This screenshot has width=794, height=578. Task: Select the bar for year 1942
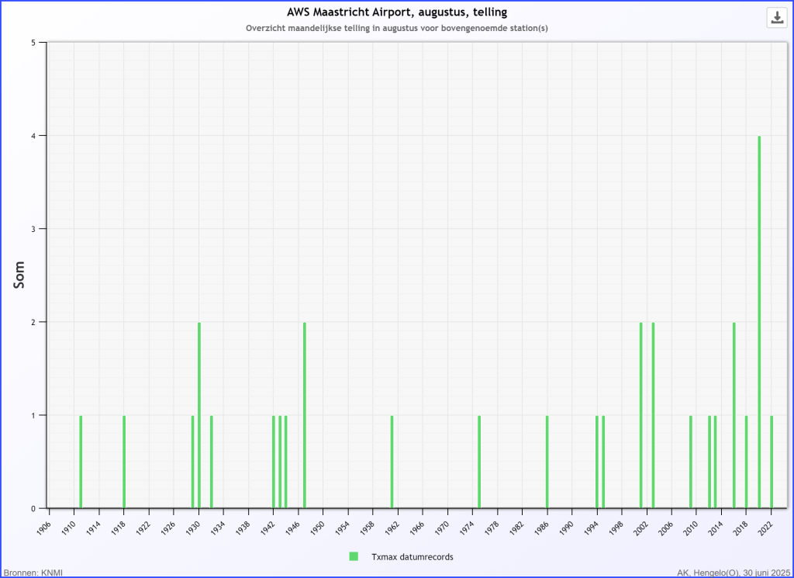pos(274,462)
